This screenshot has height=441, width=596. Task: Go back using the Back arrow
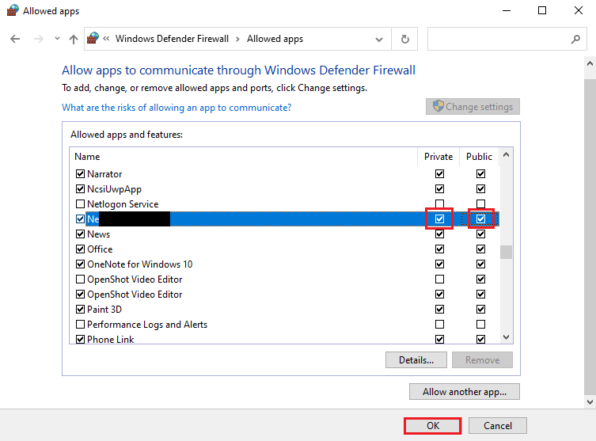(15, 39)
